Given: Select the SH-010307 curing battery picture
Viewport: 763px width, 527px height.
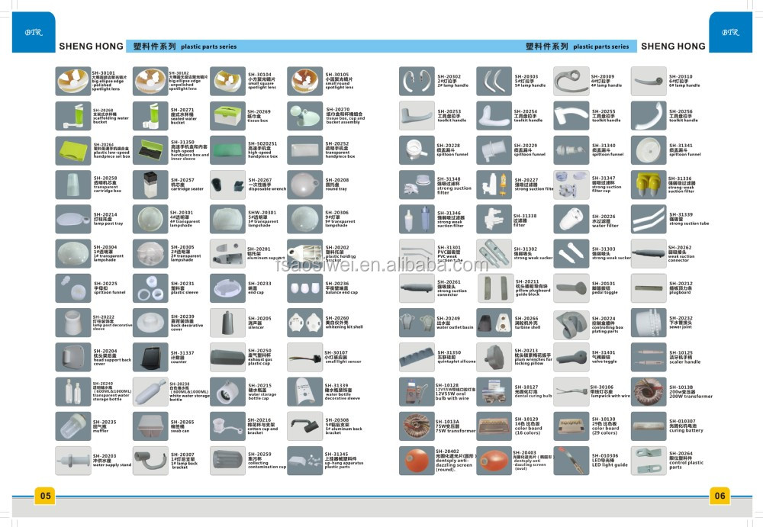Looking at the screenshot, I should 649,426.
